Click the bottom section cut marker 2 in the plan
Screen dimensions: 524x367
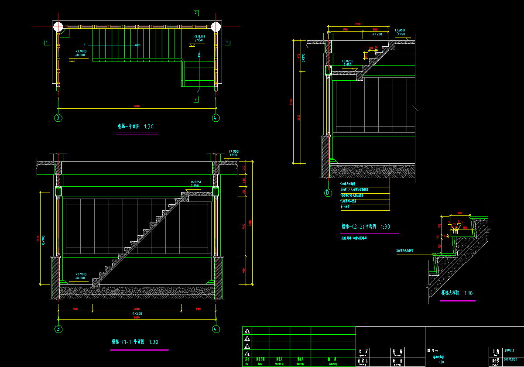coord(196,99)
